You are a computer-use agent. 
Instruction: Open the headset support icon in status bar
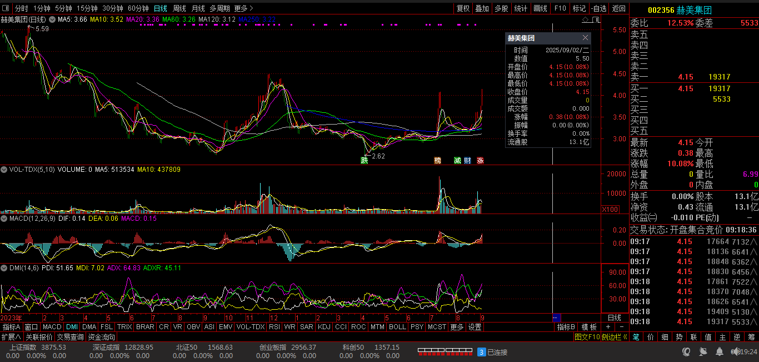point(686,351)
